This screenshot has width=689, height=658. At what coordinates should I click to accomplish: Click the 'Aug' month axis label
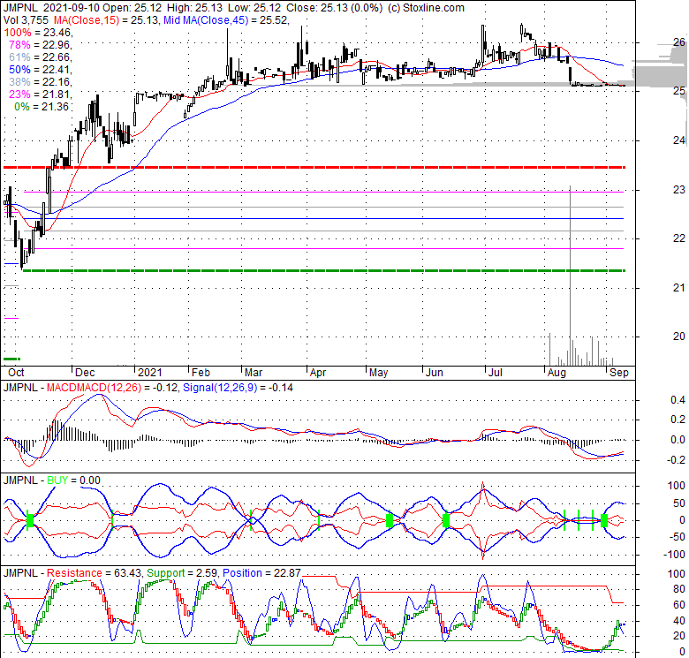(x=556, y=373)
